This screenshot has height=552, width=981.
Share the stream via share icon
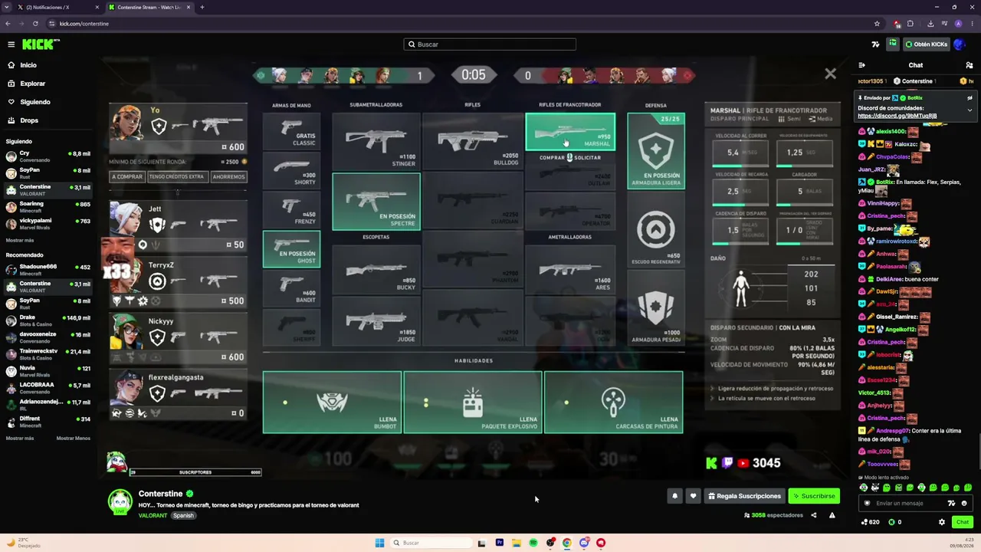point(814,515)
